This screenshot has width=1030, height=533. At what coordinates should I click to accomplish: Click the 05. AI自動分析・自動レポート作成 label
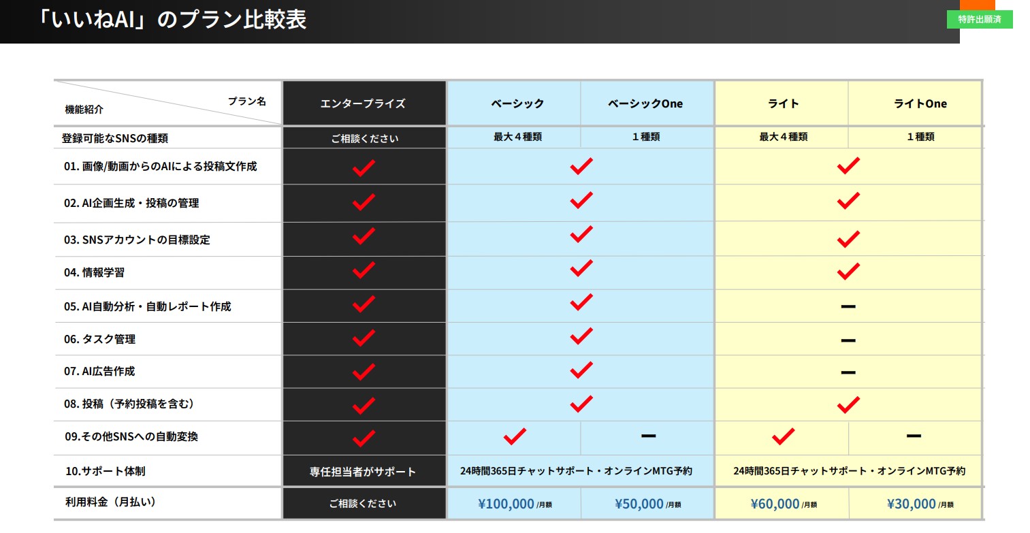pyautogui.click(x=148, y=307)
